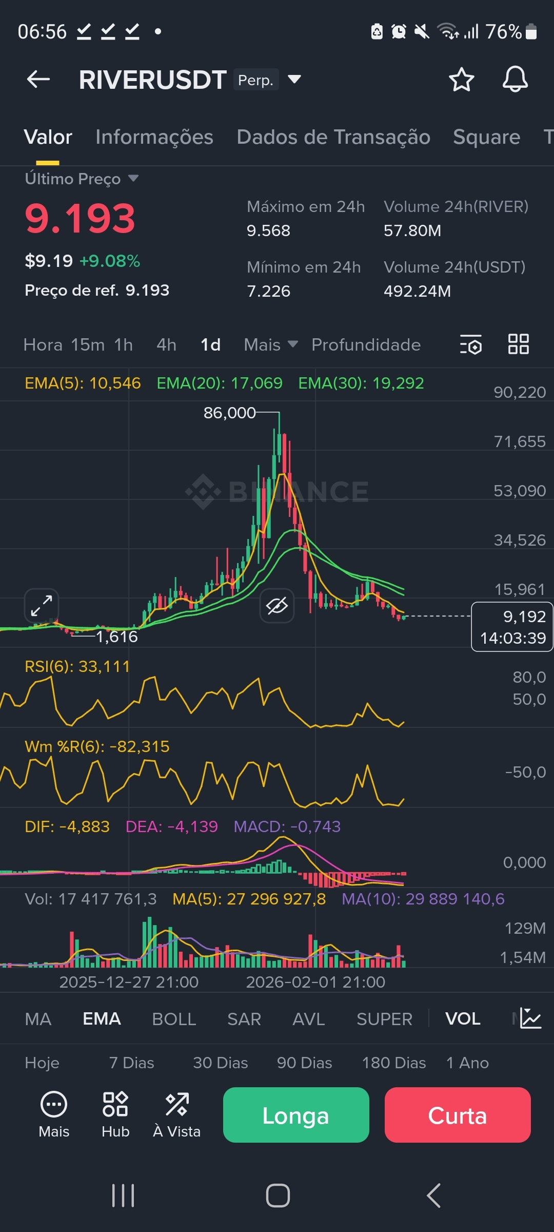Tap EMA(5): 10,546 legend

point(83,383)
